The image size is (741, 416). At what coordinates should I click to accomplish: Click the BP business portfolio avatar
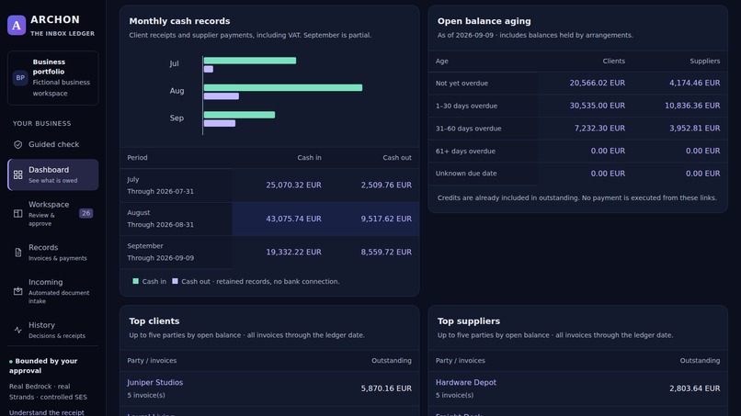[x=20, y=78]
